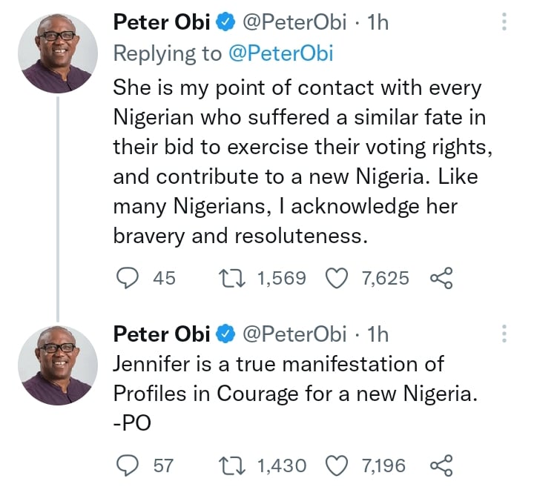Open the 1h timestamp of the second tweet

click(x=378, y=334)
